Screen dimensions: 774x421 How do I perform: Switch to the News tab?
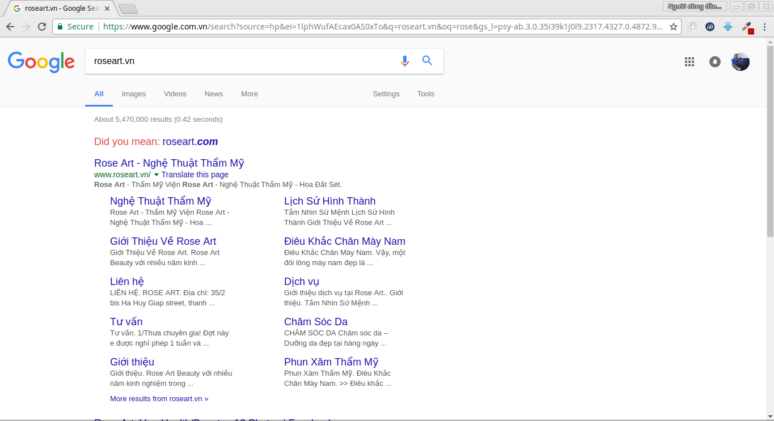(x=214, y=94)
